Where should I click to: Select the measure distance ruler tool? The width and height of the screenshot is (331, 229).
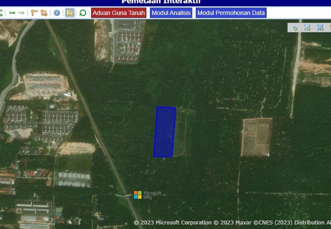tap(34, 13)
